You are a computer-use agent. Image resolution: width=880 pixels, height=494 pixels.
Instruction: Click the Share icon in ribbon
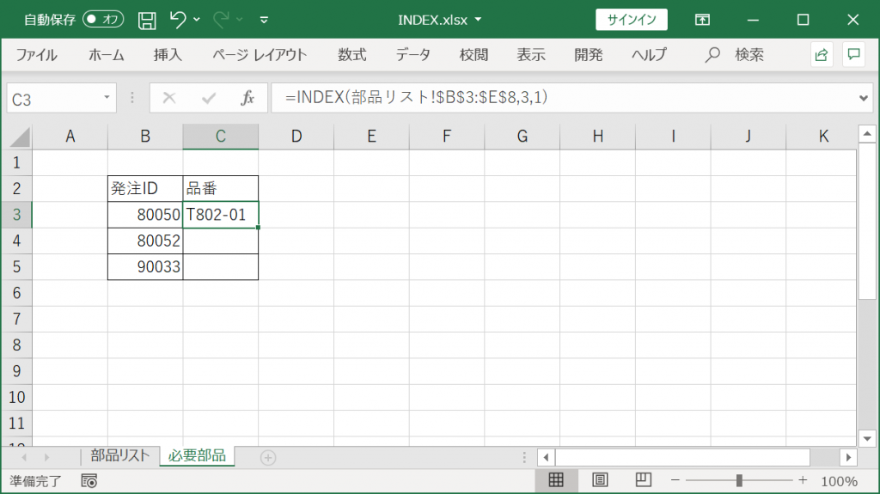[822, 54]
